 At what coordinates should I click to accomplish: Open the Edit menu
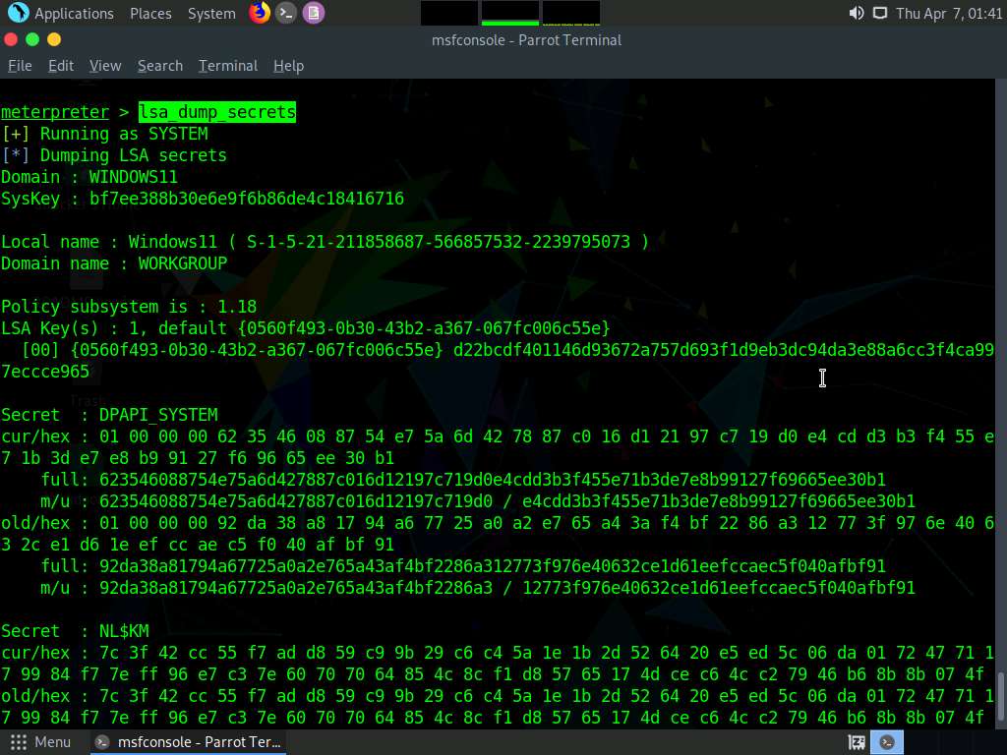61,66
